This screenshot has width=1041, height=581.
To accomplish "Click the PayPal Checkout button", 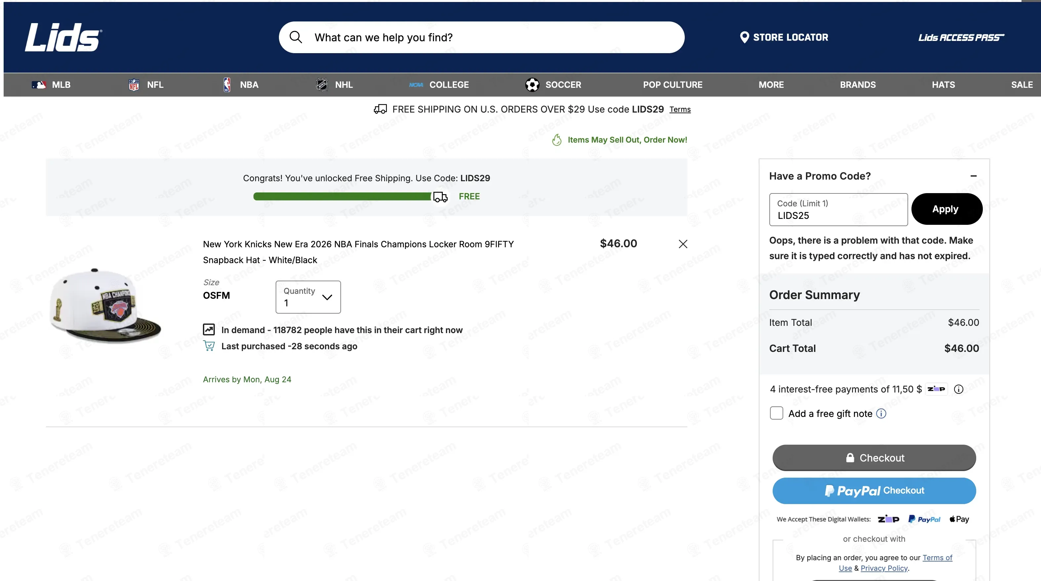I will pos(874,491).
